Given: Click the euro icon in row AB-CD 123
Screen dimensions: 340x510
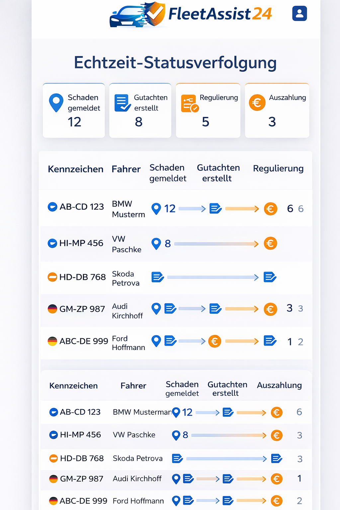Looking at the screenshot, I should pyautogui.click(x=271, y=209).
